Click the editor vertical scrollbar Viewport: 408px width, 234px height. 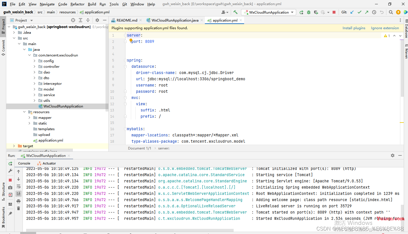point(402,68)
